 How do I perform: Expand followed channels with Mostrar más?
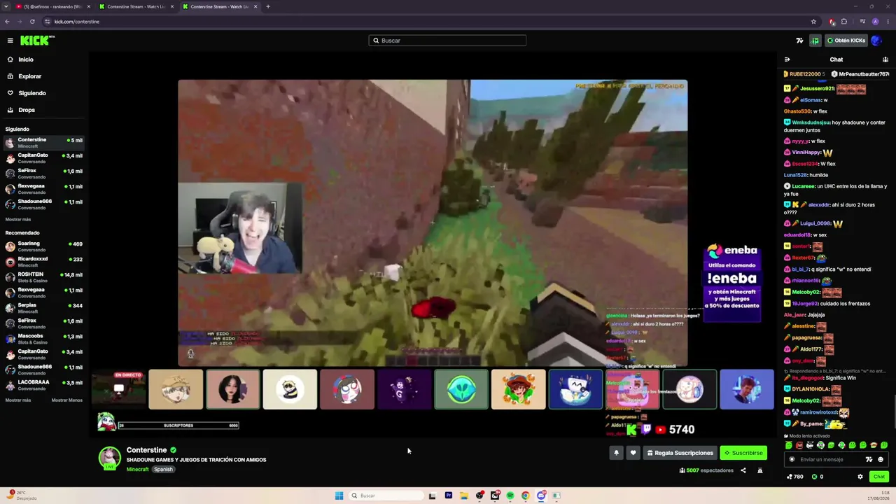coord(18,220)
